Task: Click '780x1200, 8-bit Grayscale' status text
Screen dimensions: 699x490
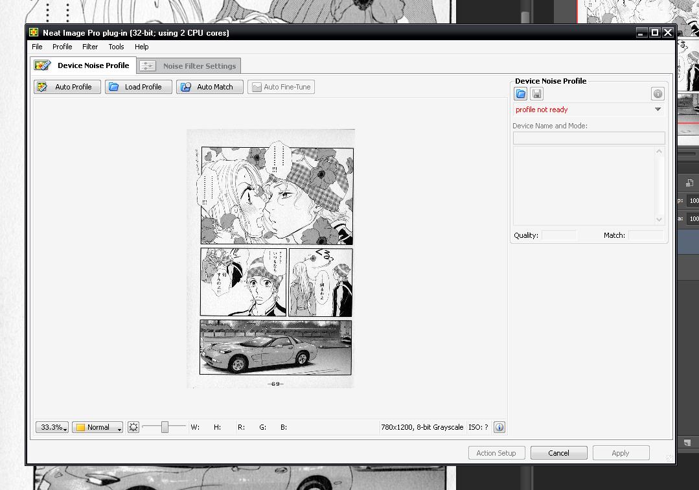Action: click(422, 427)
